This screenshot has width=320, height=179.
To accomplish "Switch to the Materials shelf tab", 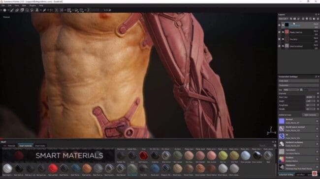I will pyautogui.click(x=11, y=146).
